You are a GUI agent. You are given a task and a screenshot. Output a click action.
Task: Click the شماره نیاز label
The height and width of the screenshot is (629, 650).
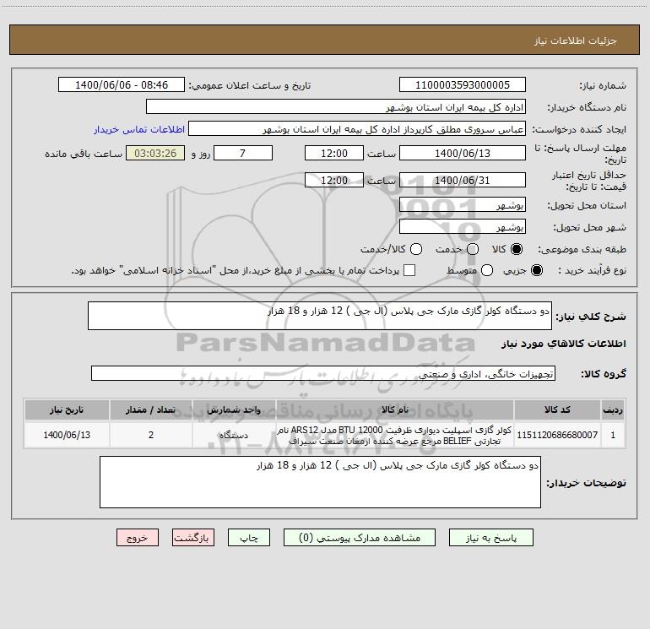click(x=603, y=86)
